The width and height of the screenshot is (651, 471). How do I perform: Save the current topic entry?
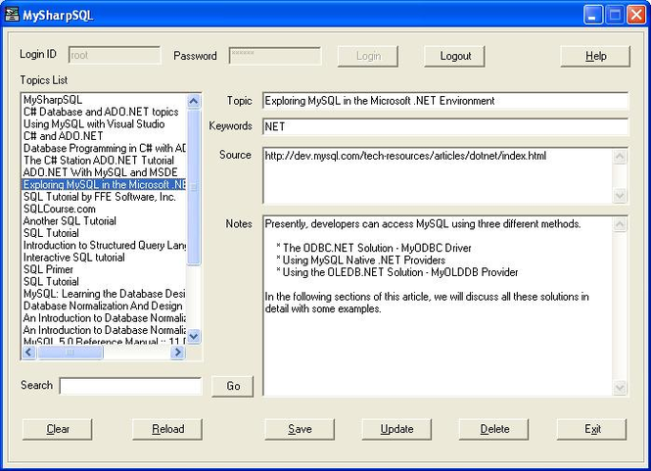pos(300,429)
